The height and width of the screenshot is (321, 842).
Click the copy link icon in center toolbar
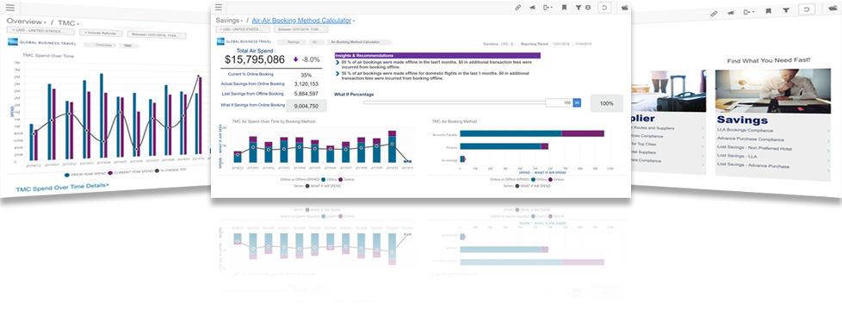517,8
